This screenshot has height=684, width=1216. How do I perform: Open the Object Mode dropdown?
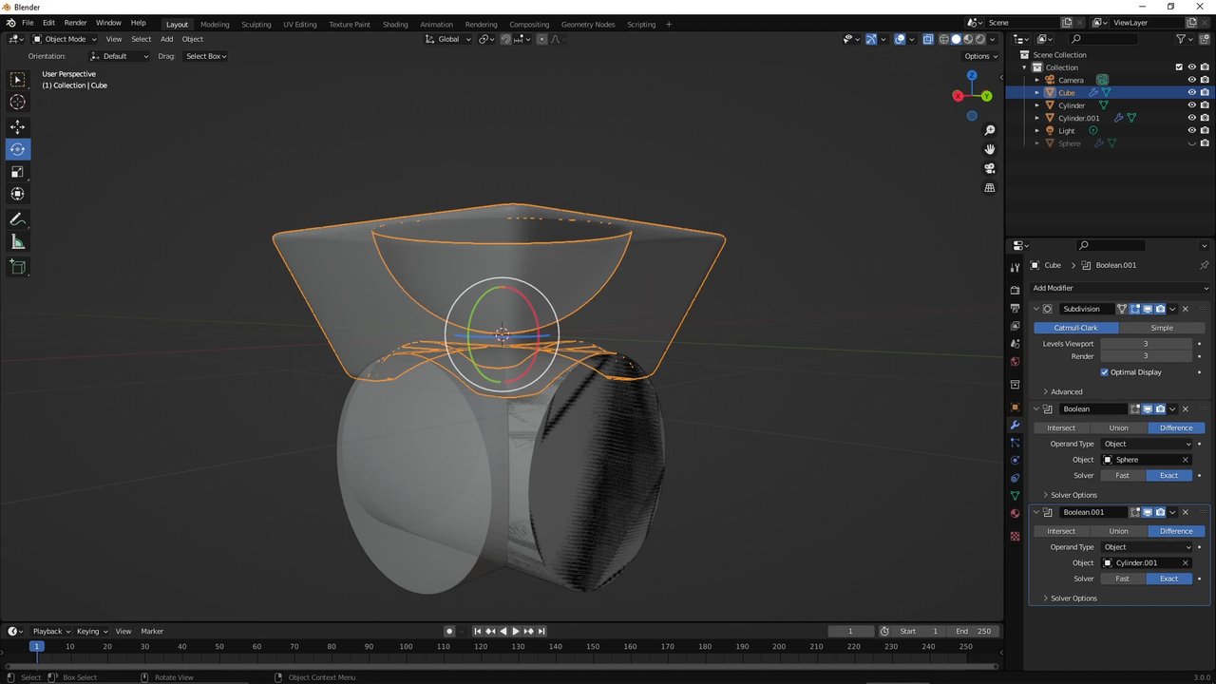tap(65, 39)
